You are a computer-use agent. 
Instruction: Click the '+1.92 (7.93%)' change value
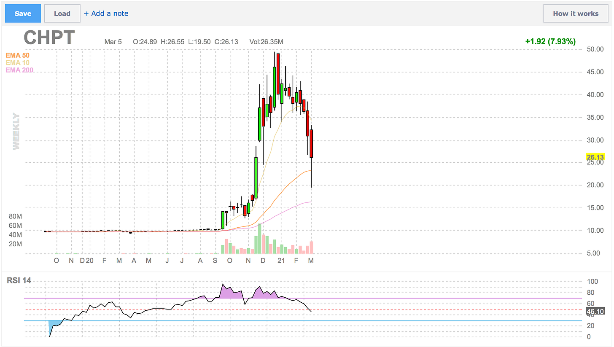[x=550, y=41]
